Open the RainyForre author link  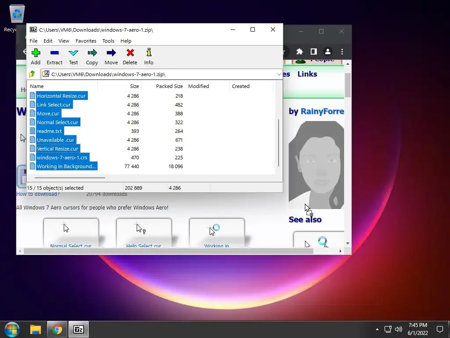pos(322,111)
